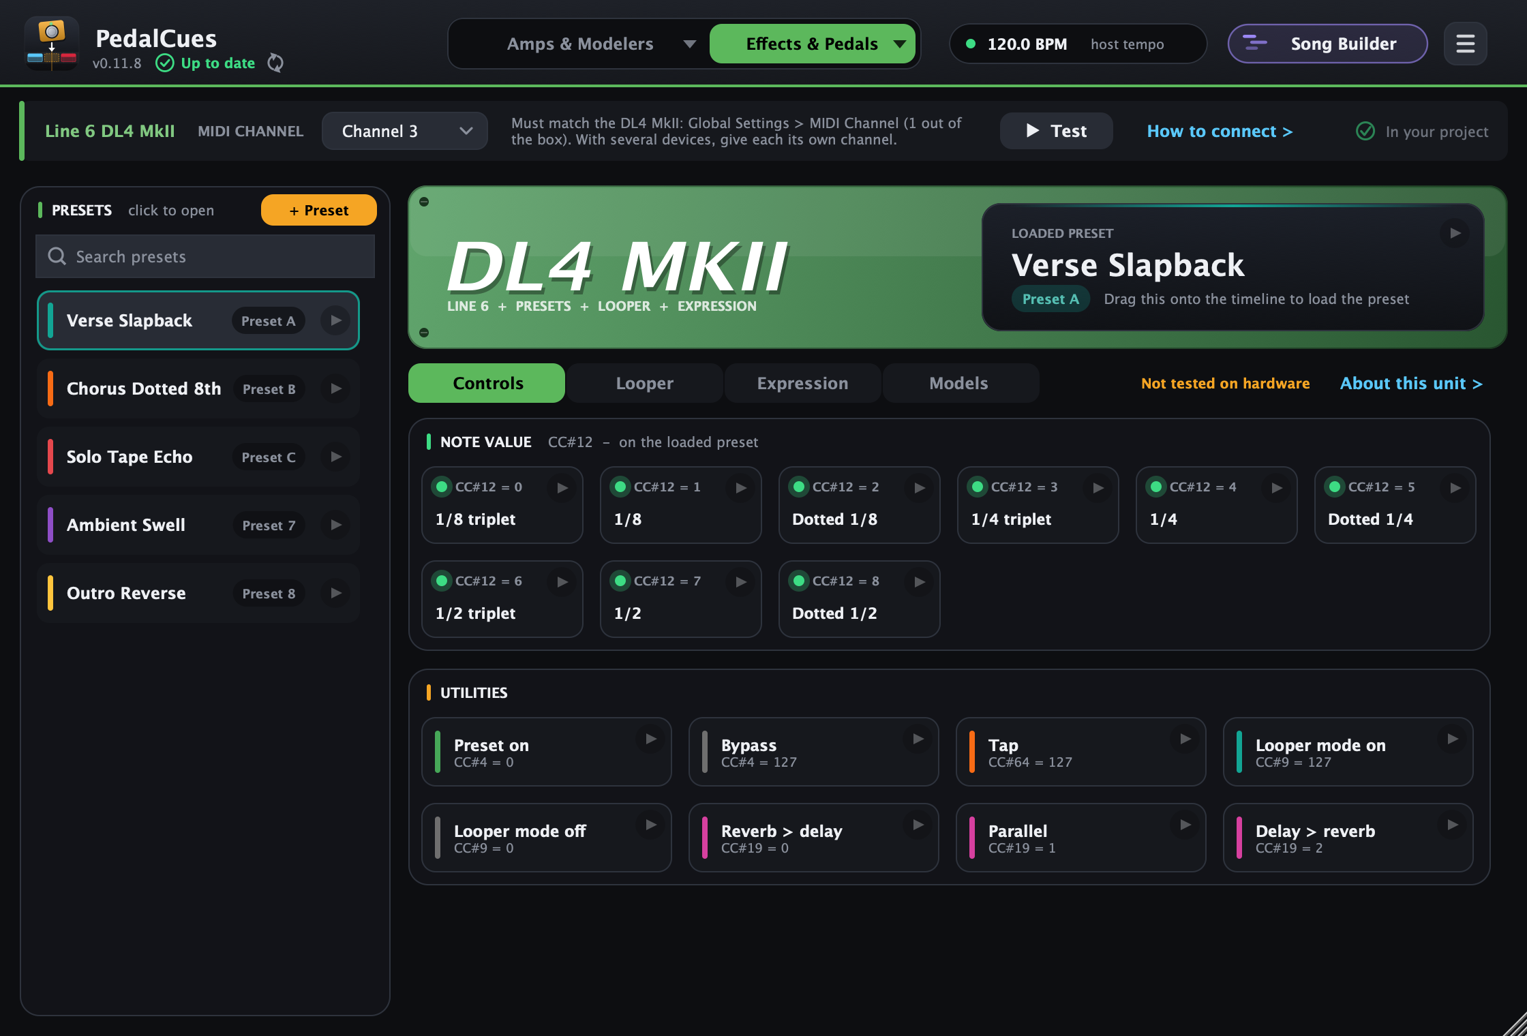
Task: Play the Ambient Swell preset arrow
Action: (335, 525)
